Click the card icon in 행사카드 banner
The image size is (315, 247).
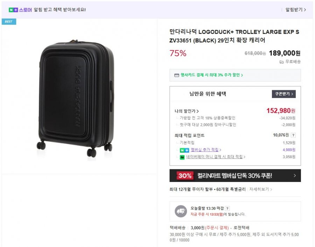[176, 75]
